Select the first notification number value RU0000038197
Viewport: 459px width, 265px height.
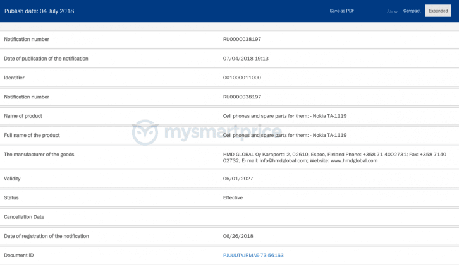pyautogui.click(x=242, y=39)
